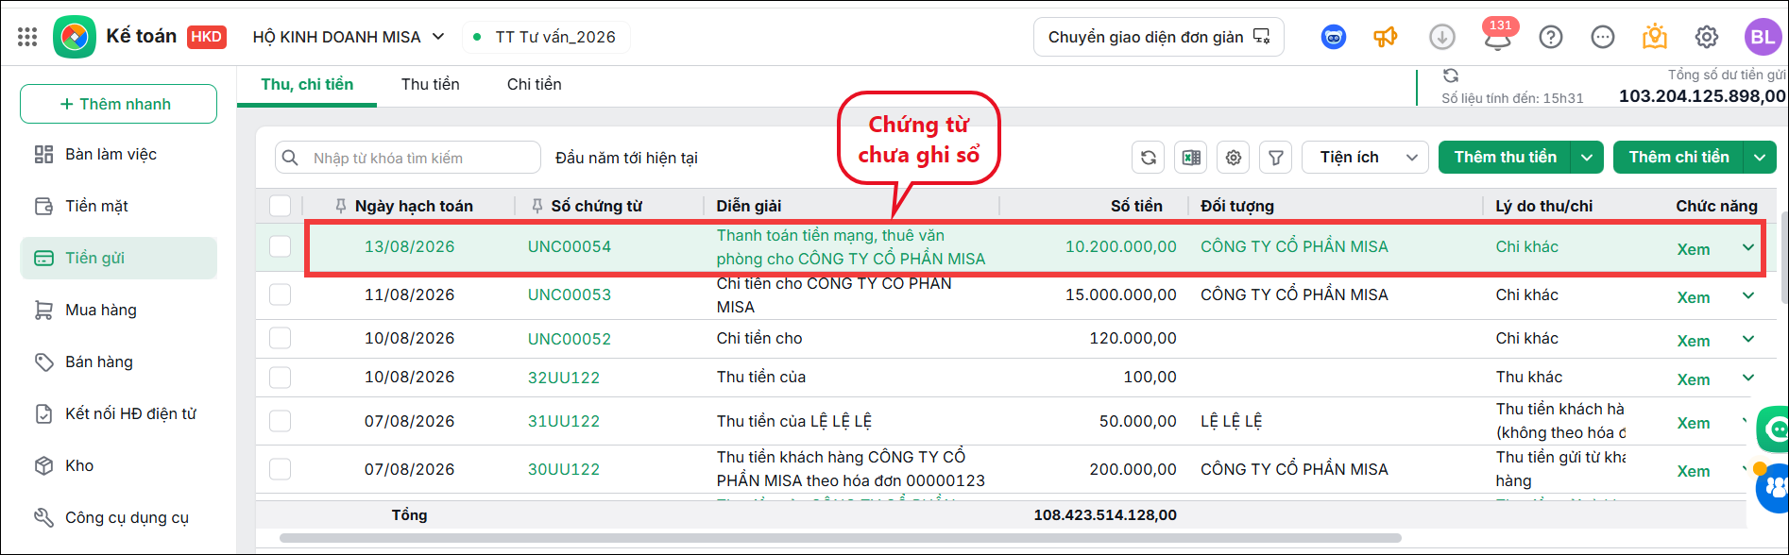Screen dimensions: 1789x555
Task: Export the list to Excel
Action: [x=1191, y=158]
